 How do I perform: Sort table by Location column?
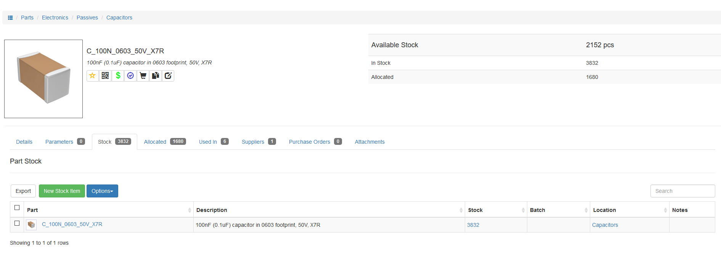click(604, 210)
